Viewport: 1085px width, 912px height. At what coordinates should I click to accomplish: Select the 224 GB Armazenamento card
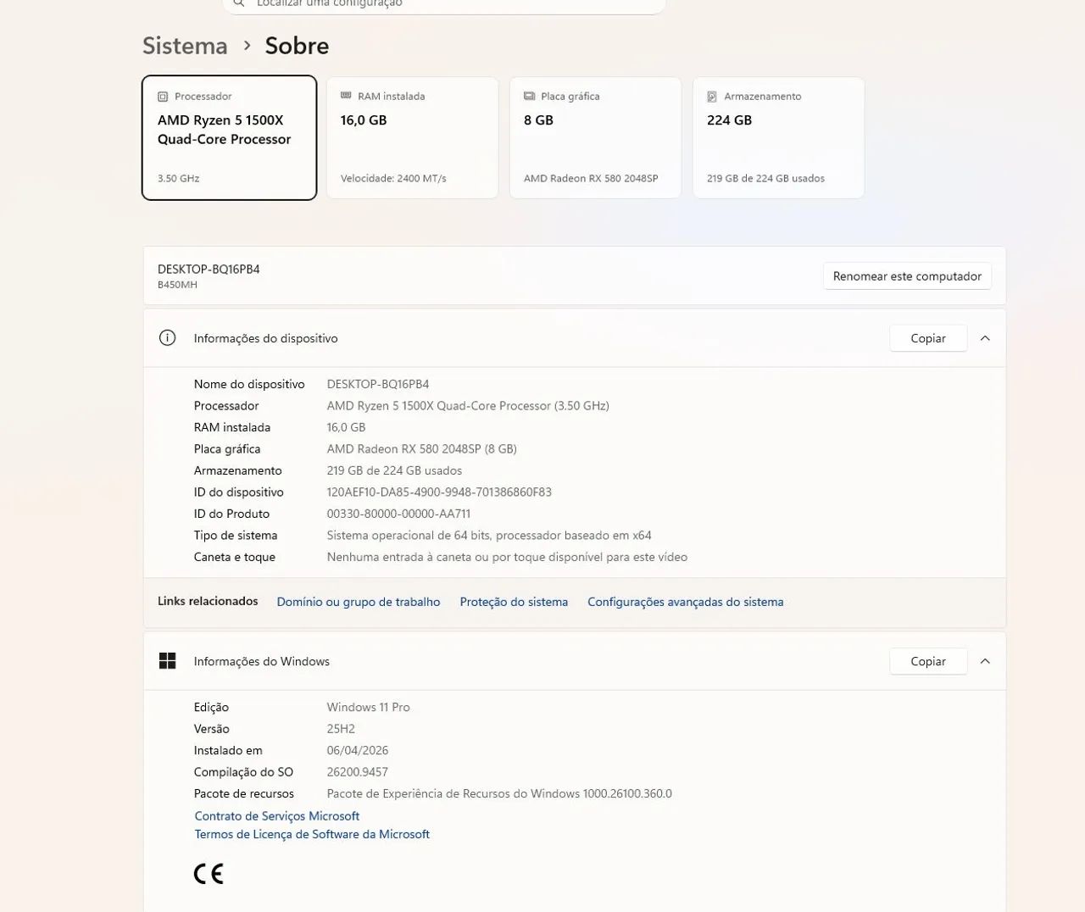[779, 138]
